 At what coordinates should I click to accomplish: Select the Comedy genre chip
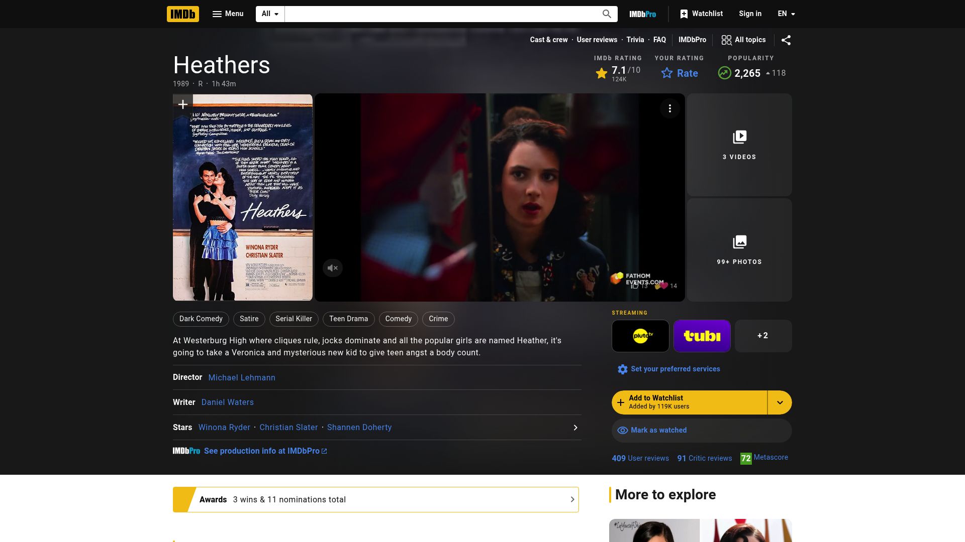(399, 319)
